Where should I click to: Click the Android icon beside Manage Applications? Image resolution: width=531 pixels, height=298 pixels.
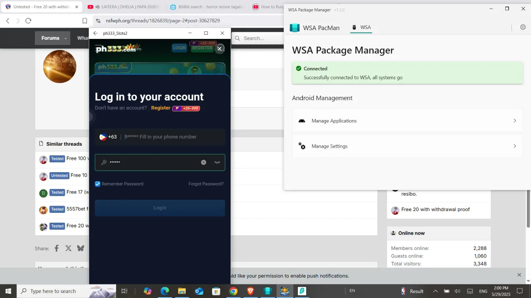click(x=302, y=121)
